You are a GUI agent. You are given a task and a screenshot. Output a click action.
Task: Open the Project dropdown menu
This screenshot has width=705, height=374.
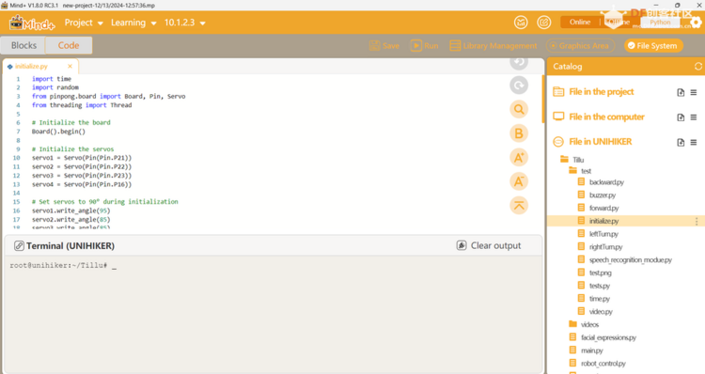click(x=84, y=23)
